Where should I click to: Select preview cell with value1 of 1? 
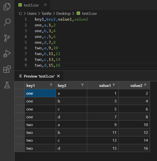[103, 93]
